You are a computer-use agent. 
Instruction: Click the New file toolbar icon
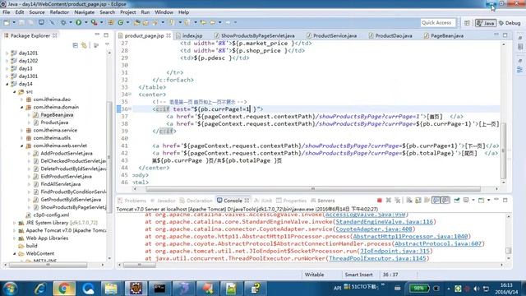7,22
